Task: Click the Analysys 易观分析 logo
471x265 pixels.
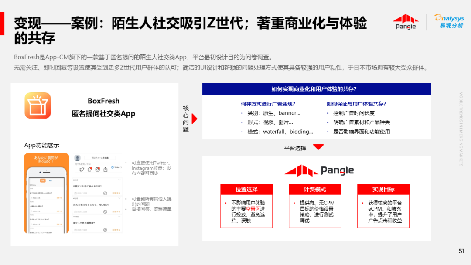Action: [449, 21]
